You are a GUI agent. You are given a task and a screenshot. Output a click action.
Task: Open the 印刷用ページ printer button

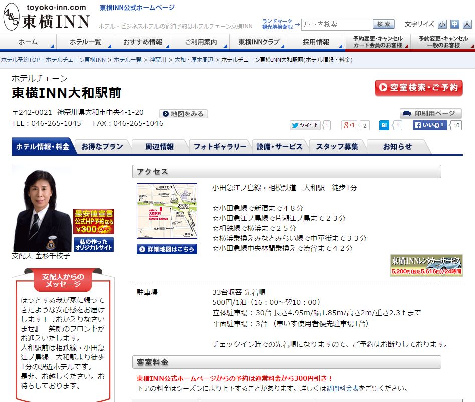pyautogui.click(x=431, y=113)
